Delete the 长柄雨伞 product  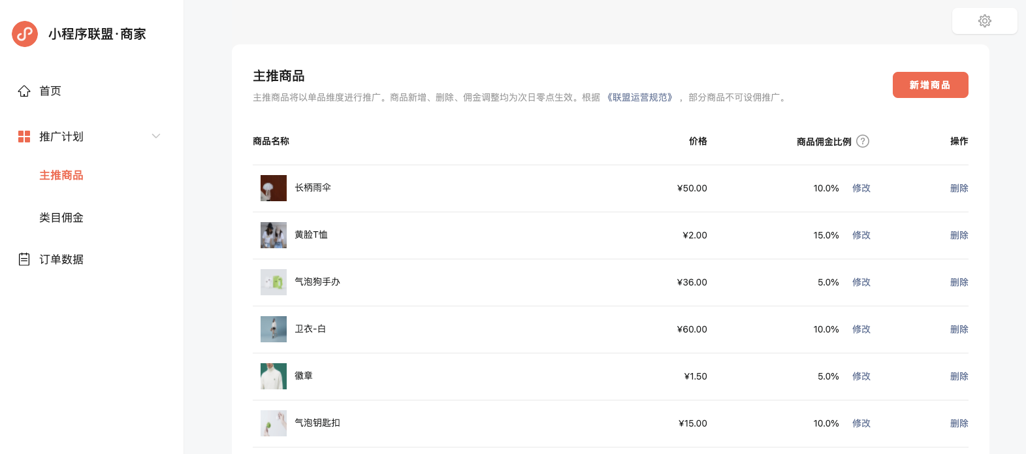click(959, 188)
